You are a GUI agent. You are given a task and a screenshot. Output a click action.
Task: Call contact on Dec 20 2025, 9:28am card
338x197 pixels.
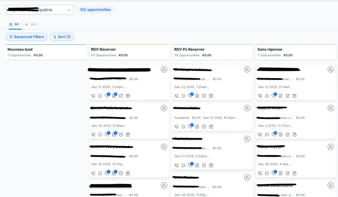[x=93, y=135]
